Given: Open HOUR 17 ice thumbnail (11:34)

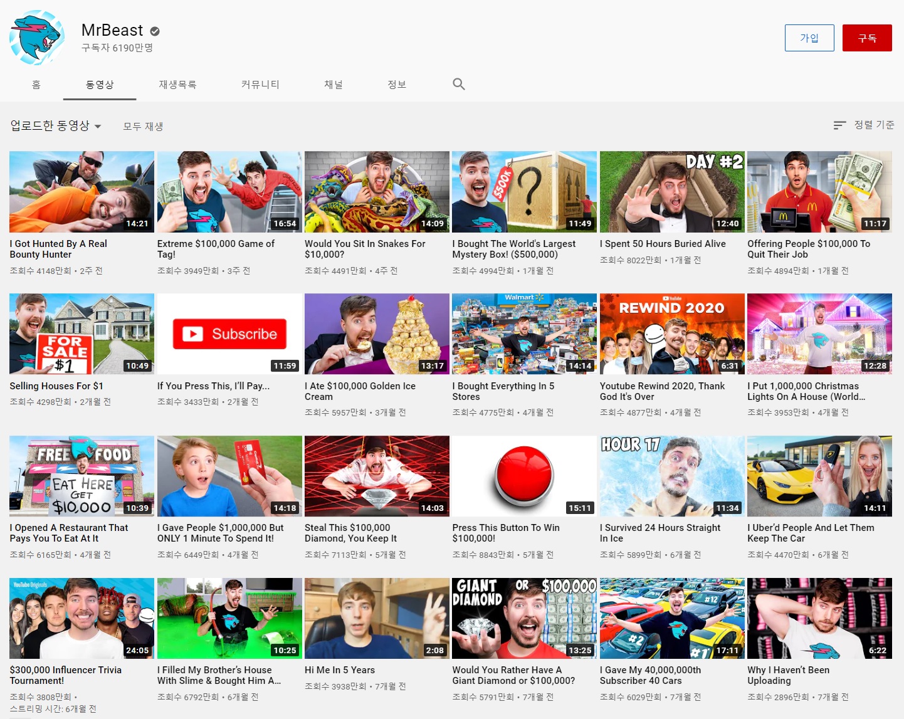Looking at the screenshot, I should point(672,476).
